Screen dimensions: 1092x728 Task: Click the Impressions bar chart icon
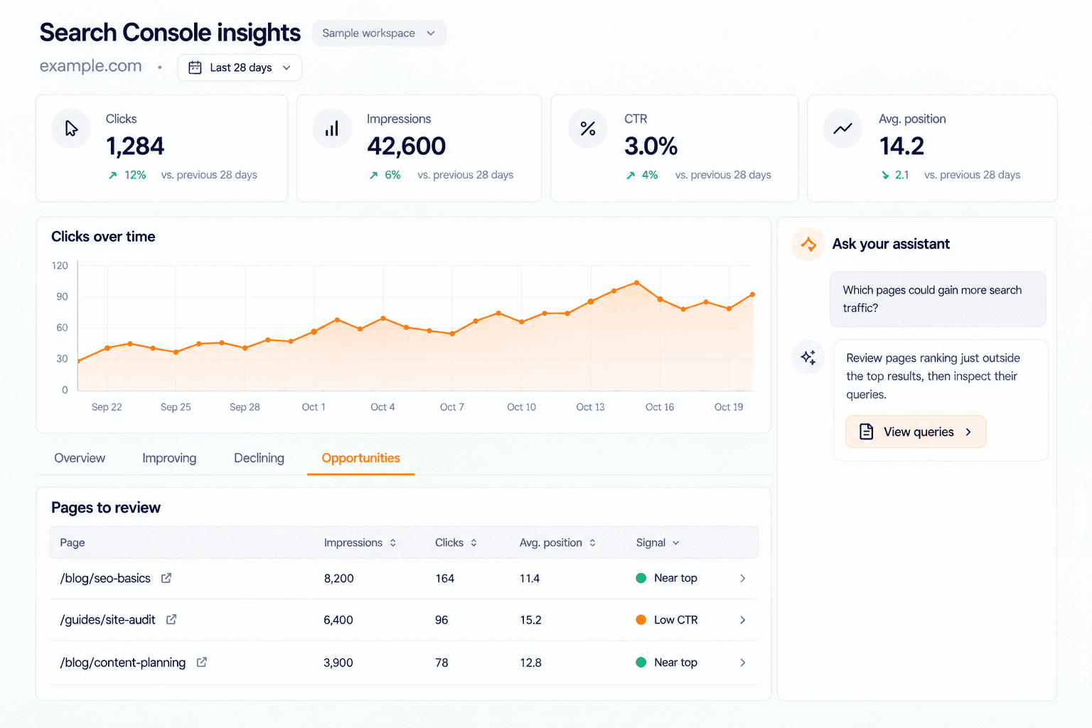[x=332, y=129]
